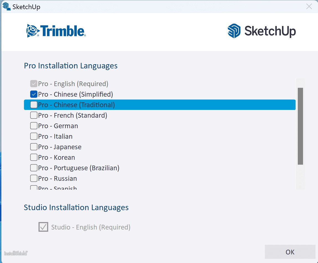
Task: Tick the partially visible Pro - Spanish checkbox
Action: [34, 188]
